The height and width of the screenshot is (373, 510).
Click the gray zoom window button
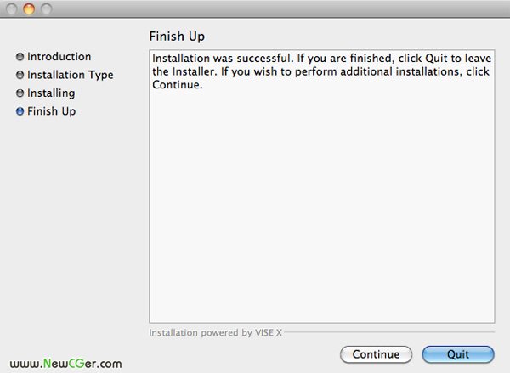46,8
